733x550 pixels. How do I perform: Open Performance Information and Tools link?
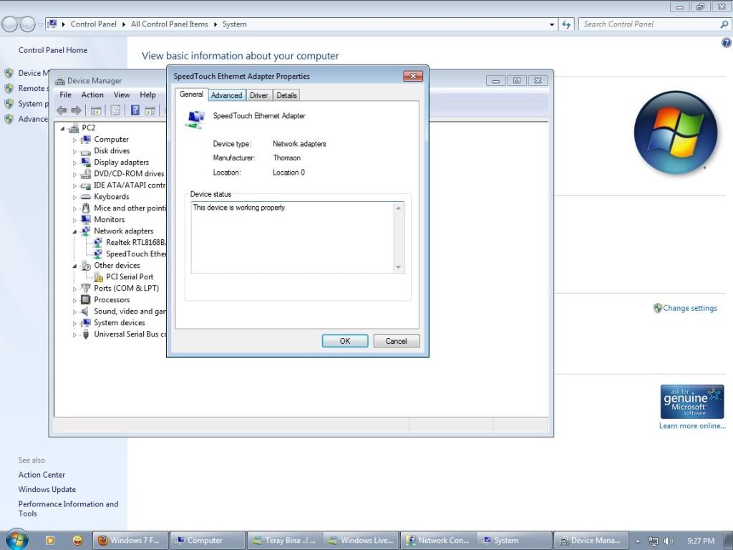(68, 509)
